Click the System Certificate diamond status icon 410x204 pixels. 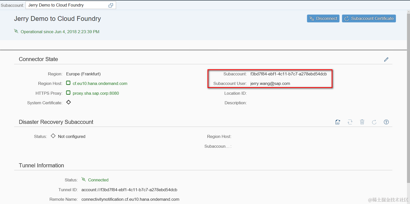69,102
